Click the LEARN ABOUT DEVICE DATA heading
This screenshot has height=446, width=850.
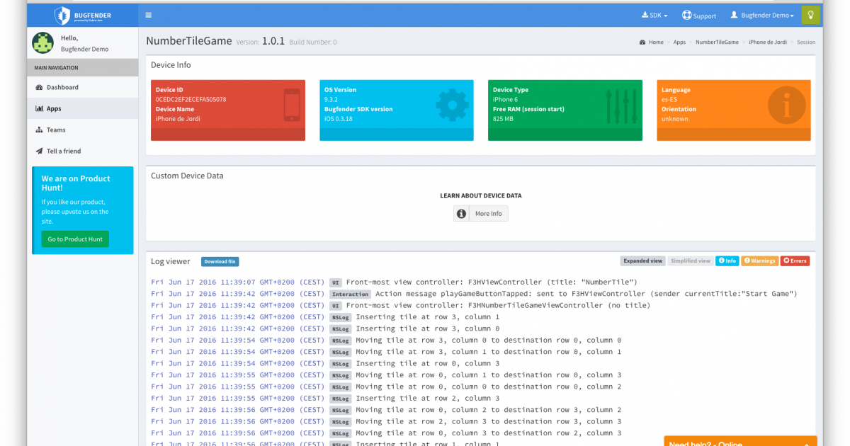(x=481, y=196)
